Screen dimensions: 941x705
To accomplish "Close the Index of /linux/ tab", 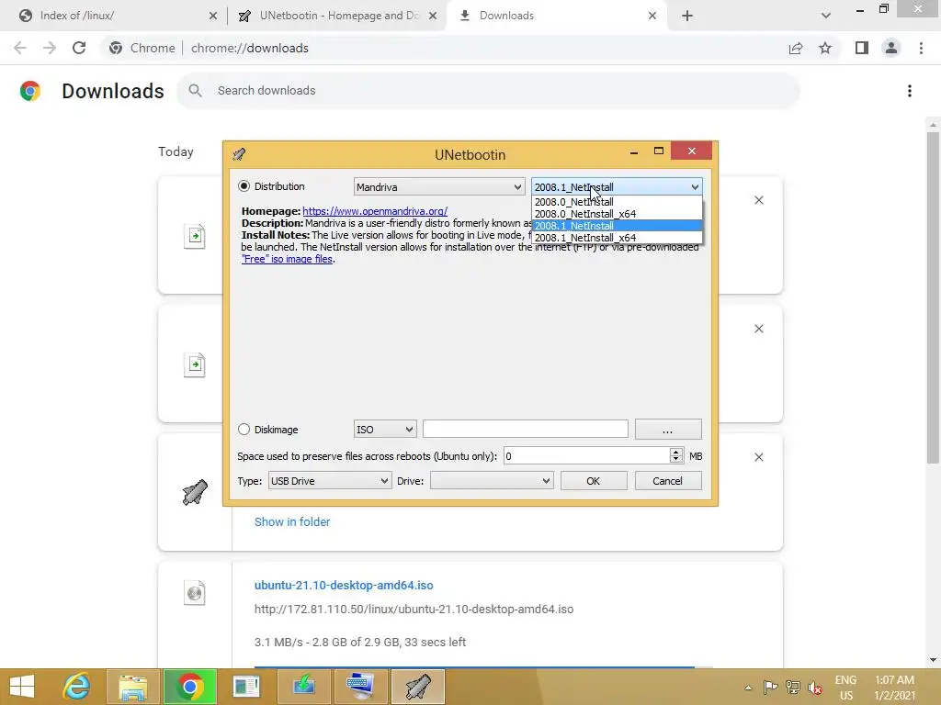I will pyautogui.click(x=213, y=17).
